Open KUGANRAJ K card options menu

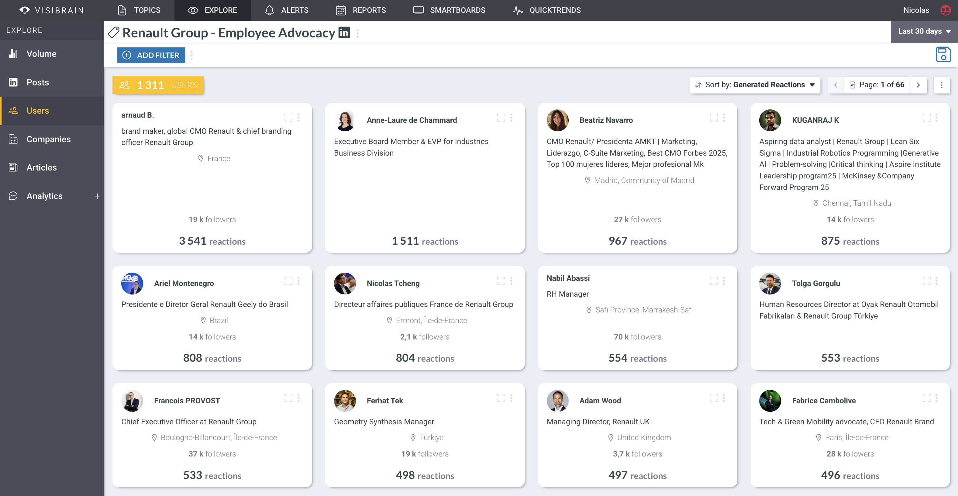(x=936, y=118)
